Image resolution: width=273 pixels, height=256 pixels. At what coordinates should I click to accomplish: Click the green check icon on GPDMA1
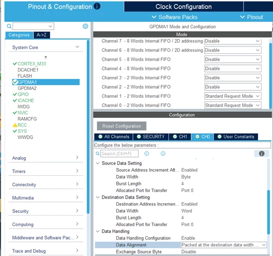15,82
